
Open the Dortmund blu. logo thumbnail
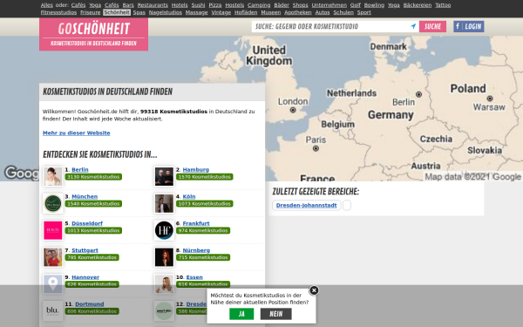52,311
